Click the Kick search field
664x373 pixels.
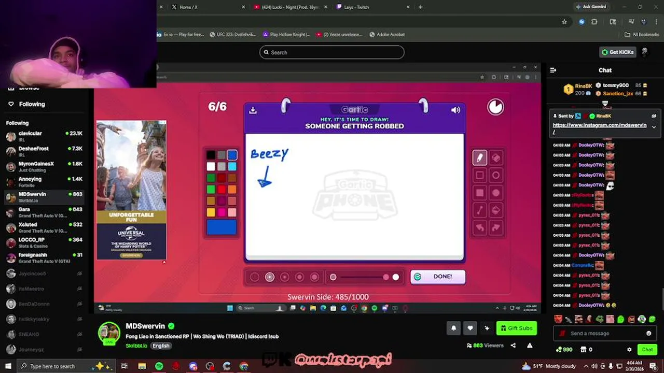332,52
